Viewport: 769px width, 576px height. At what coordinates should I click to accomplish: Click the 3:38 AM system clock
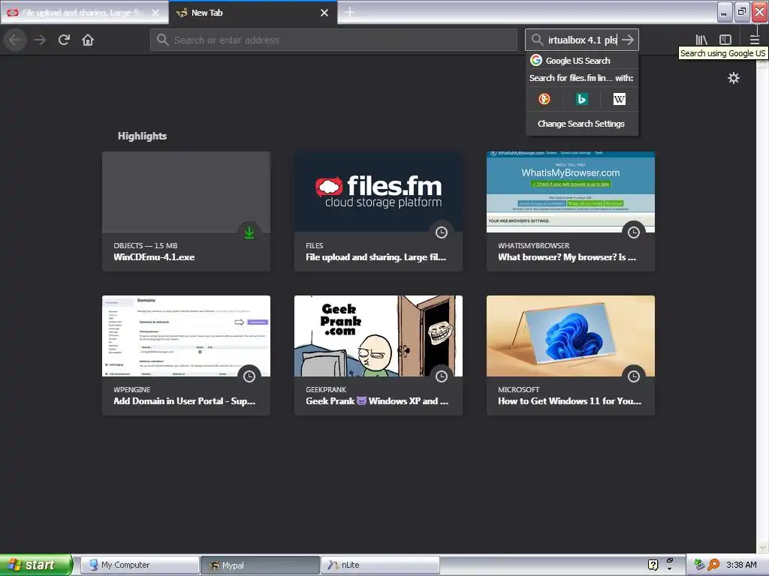coord(741,565)
